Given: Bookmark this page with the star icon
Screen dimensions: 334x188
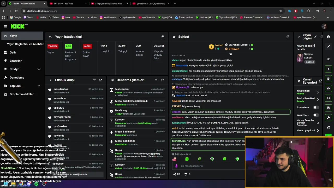Looking at the screenshot, I should click(x=281, y=11).
